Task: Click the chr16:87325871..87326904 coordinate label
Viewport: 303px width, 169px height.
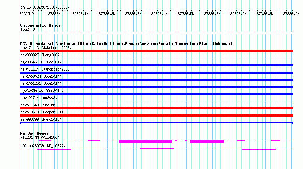Action: (45, 7)
